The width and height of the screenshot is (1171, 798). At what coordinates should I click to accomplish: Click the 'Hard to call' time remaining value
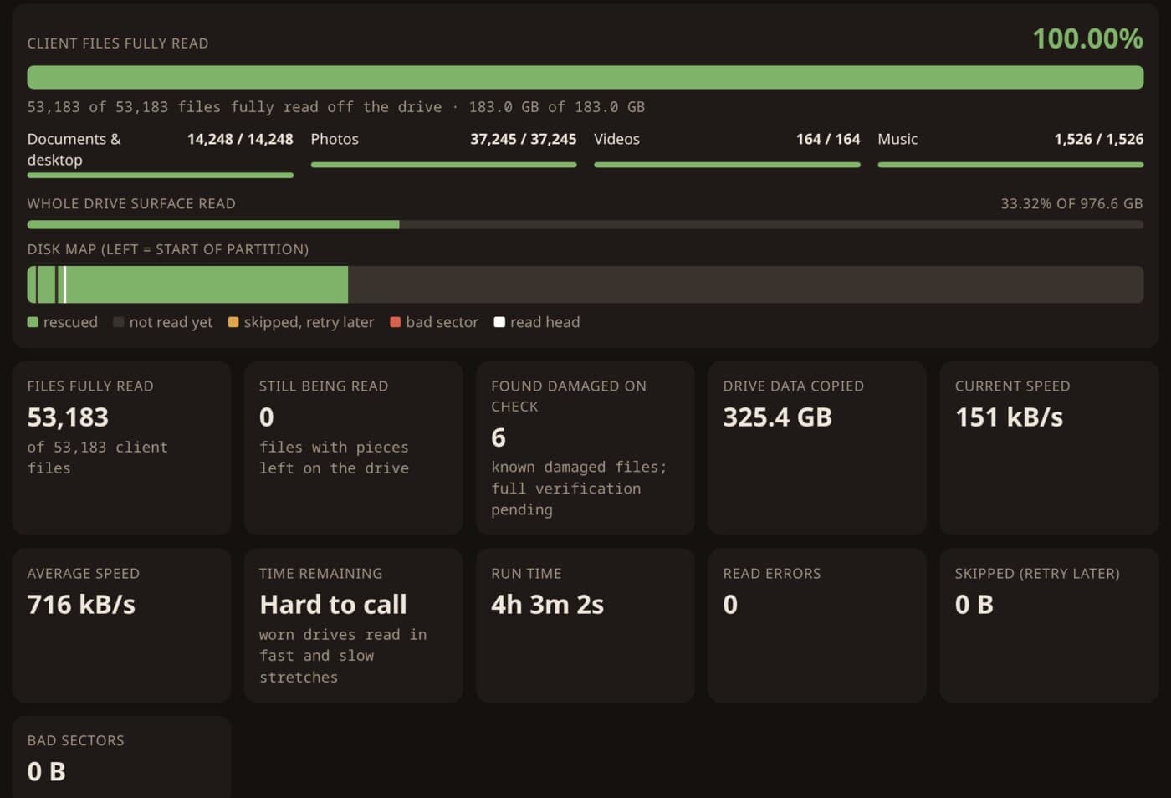333,605
